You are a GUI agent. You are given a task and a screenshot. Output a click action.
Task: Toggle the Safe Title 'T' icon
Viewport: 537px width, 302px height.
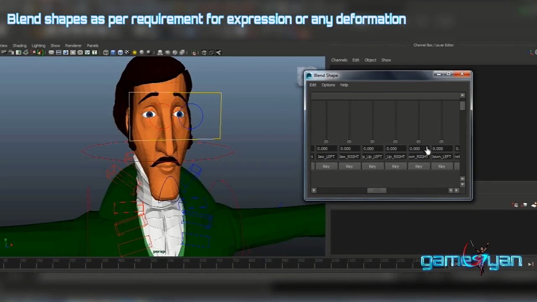pos(95,52)
